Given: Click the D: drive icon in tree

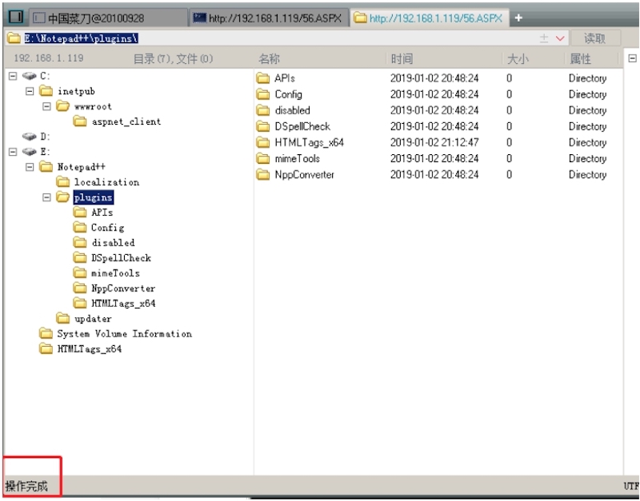Looking at the screenshot, I should pos(30,137).
